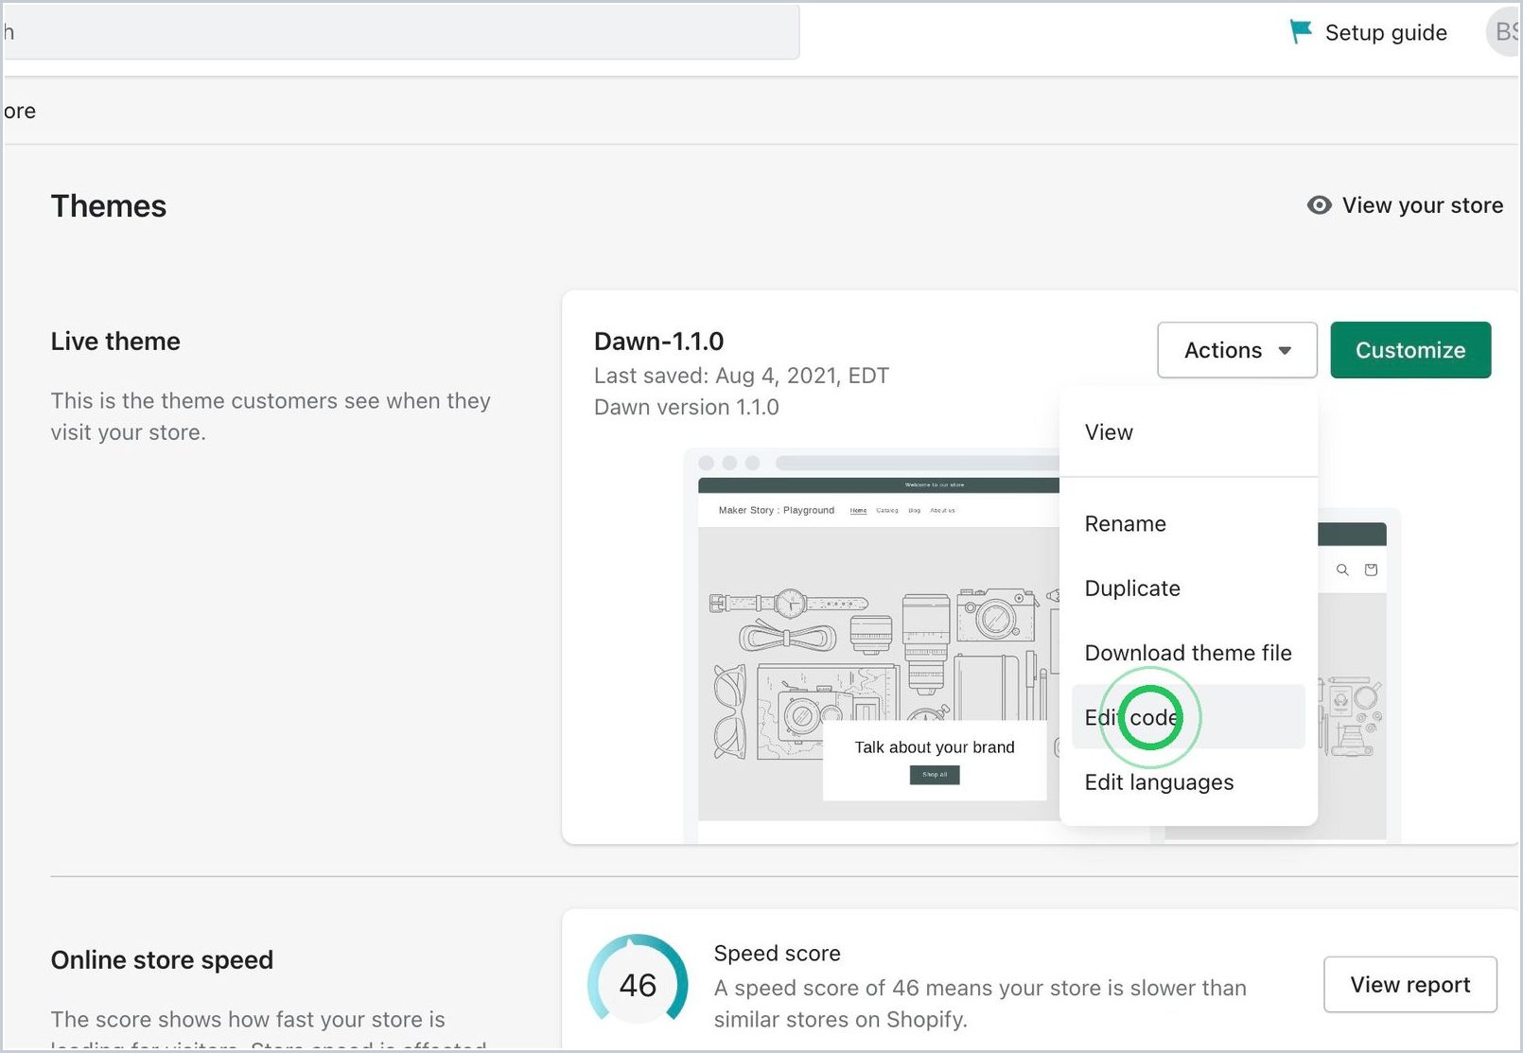Click the Online store speed heading

pyautogui.click(x=162, y=960)
